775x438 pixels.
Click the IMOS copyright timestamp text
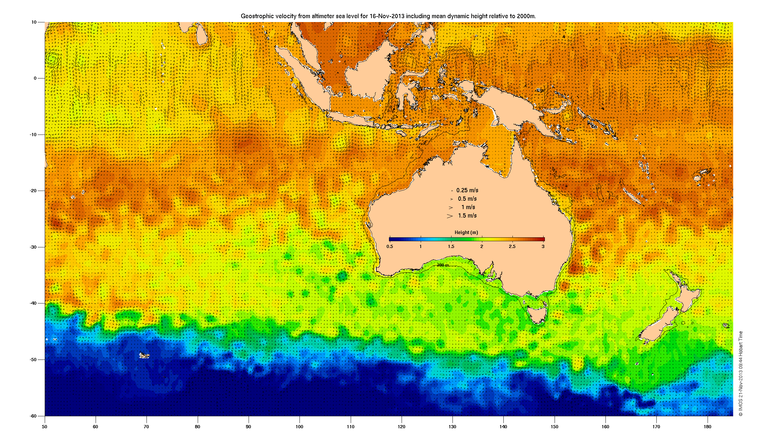tap(740, 373)
